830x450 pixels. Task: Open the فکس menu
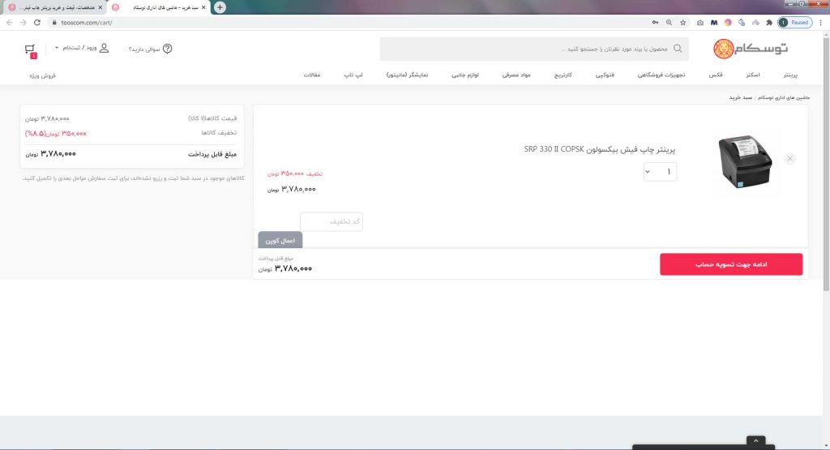(716, 75)
